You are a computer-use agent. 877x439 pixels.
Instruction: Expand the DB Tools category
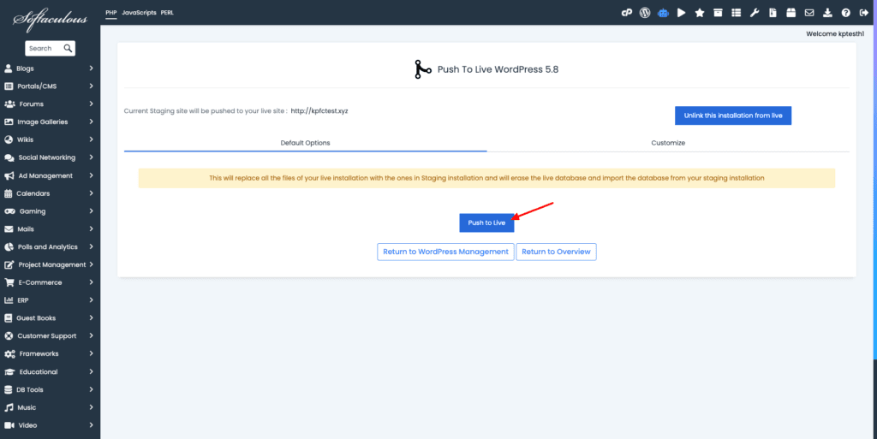pyautogui.click(x=49, y=390)
